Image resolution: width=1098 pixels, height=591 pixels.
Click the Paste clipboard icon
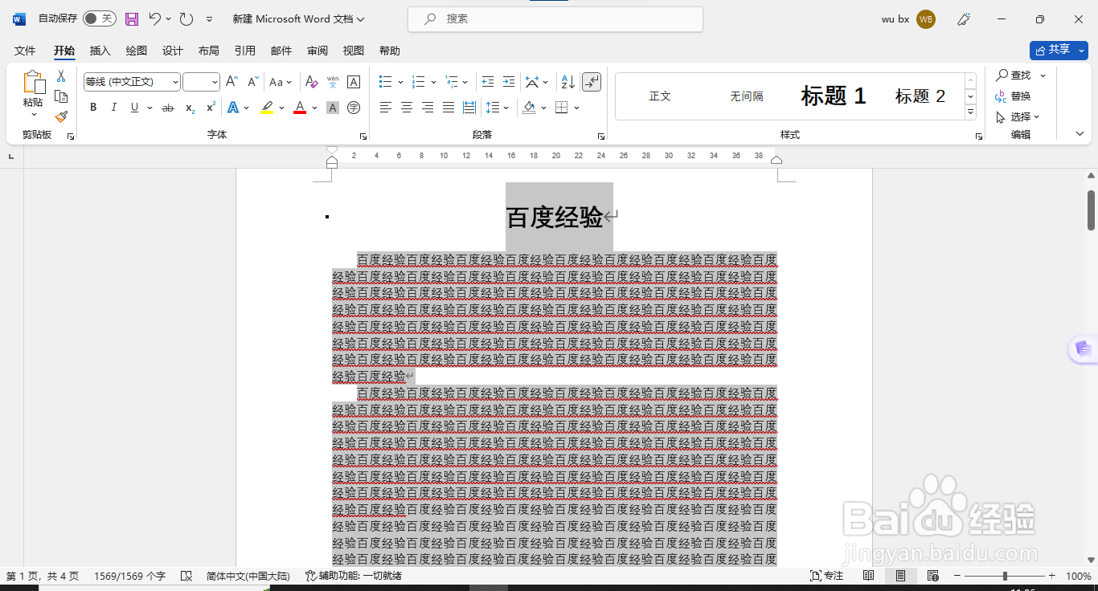pos(34,83)
